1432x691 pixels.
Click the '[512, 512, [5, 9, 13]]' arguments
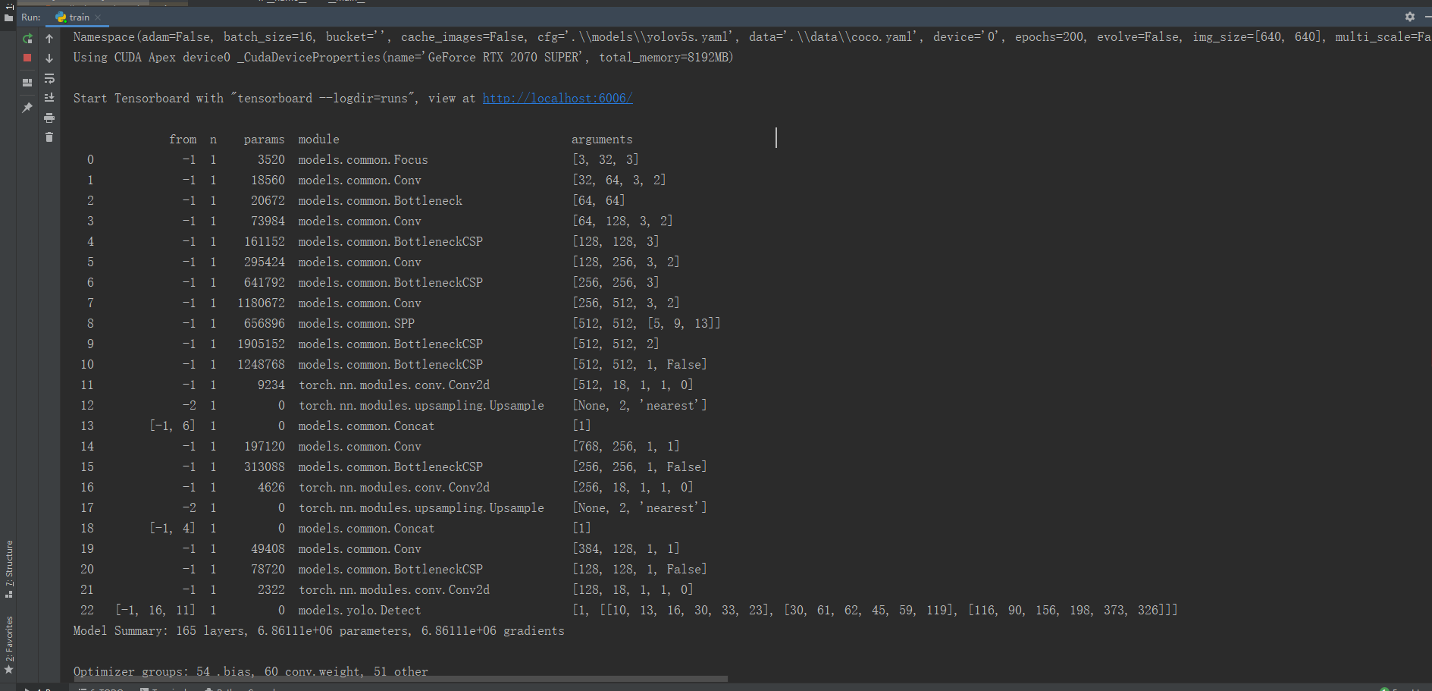pos(647,324)
